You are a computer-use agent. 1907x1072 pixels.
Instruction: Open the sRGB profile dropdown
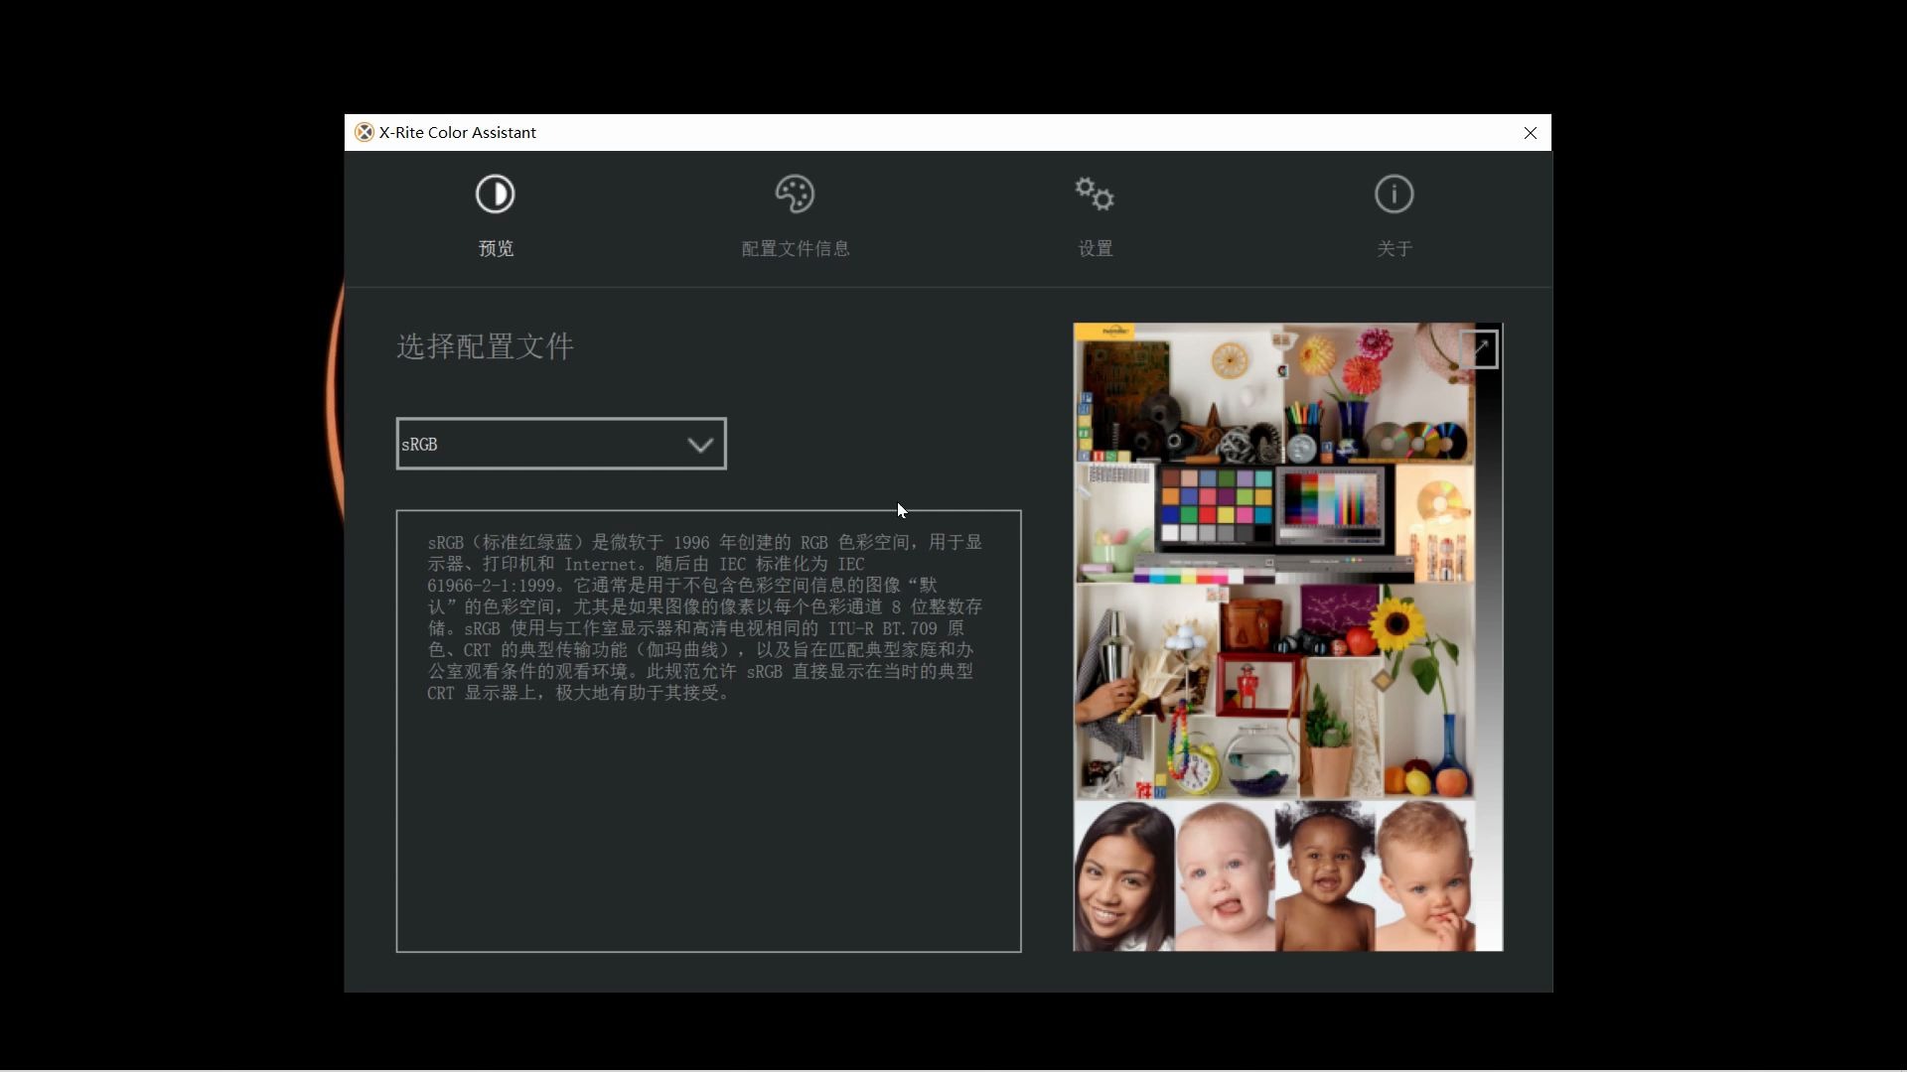coord(560,444)
